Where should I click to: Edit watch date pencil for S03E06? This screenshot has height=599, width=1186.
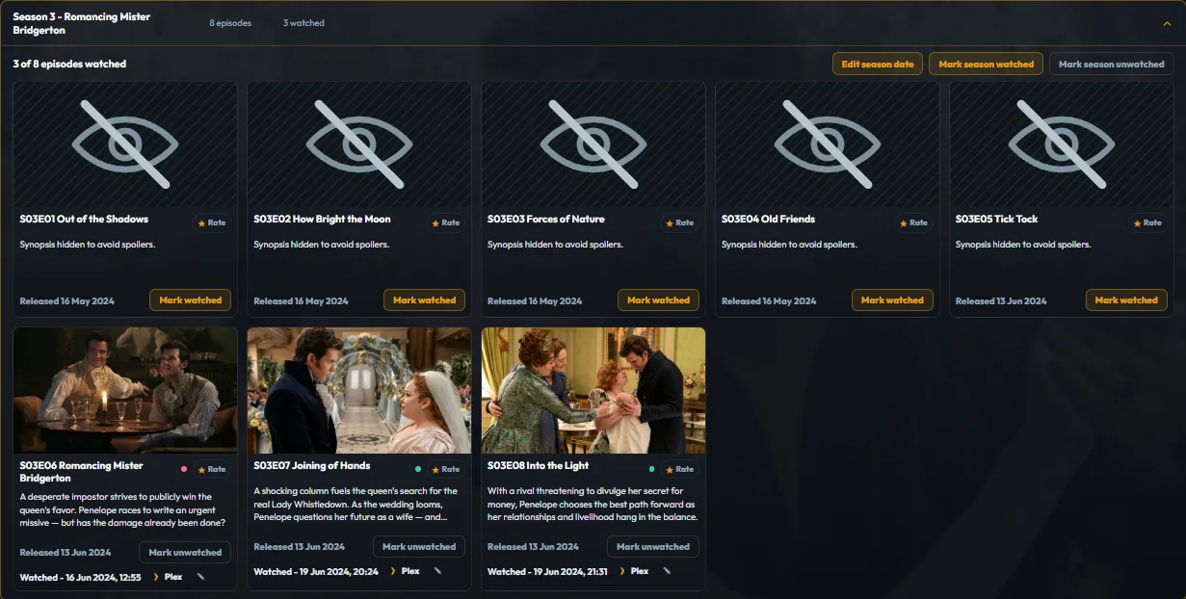201,577
